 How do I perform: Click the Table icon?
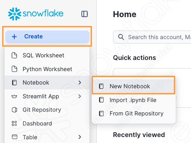click(14, 137)
